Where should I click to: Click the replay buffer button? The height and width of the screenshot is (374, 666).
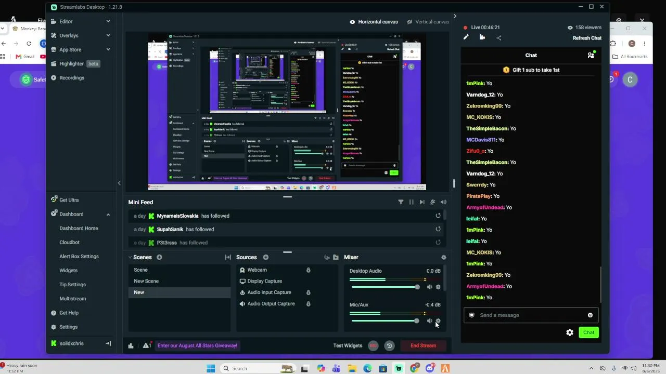(389, 345)
